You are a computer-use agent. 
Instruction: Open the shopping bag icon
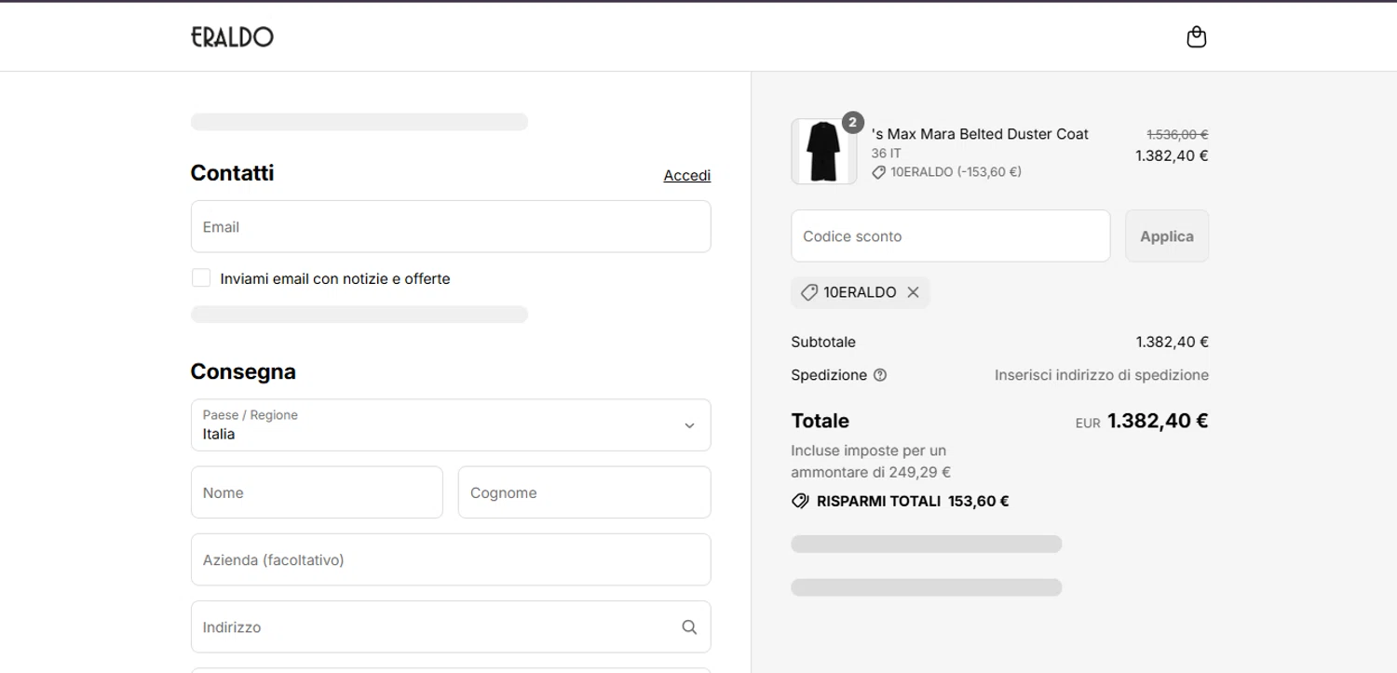point(1197,37)
